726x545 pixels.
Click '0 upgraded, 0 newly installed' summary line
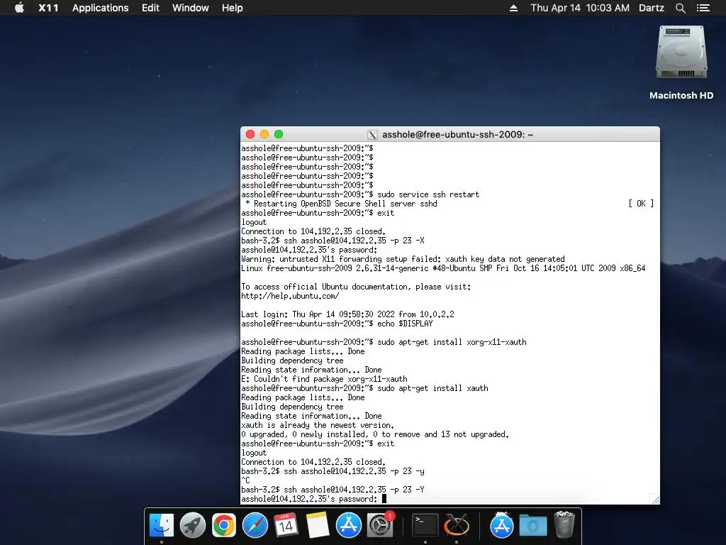tap(375, 434)
